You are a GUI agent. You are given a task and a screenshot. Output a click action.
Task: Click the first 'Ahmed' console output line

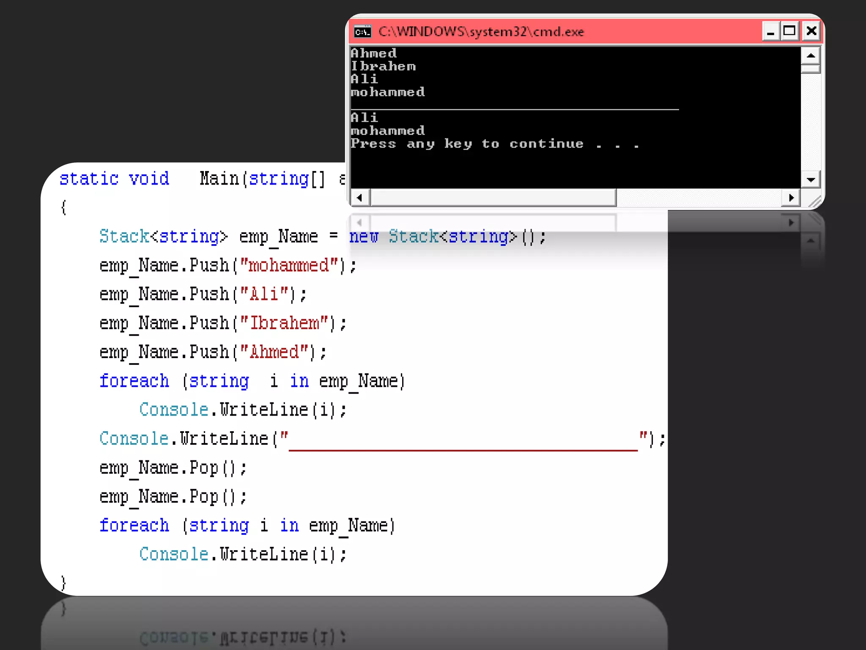(374, 53)
